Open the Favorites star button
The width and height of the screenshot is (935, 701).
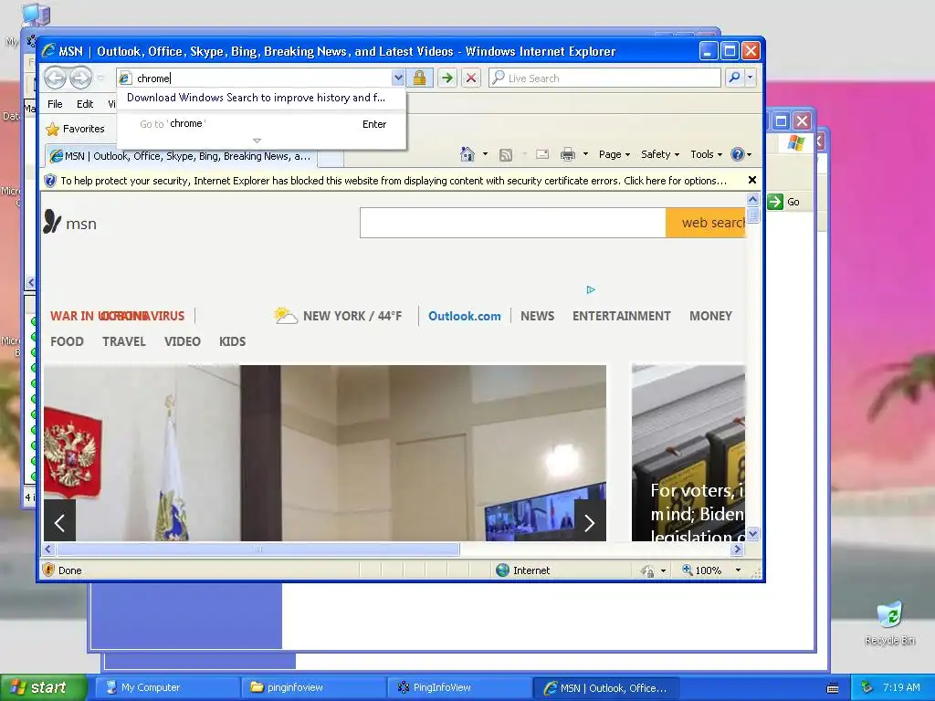pos(75,129)
